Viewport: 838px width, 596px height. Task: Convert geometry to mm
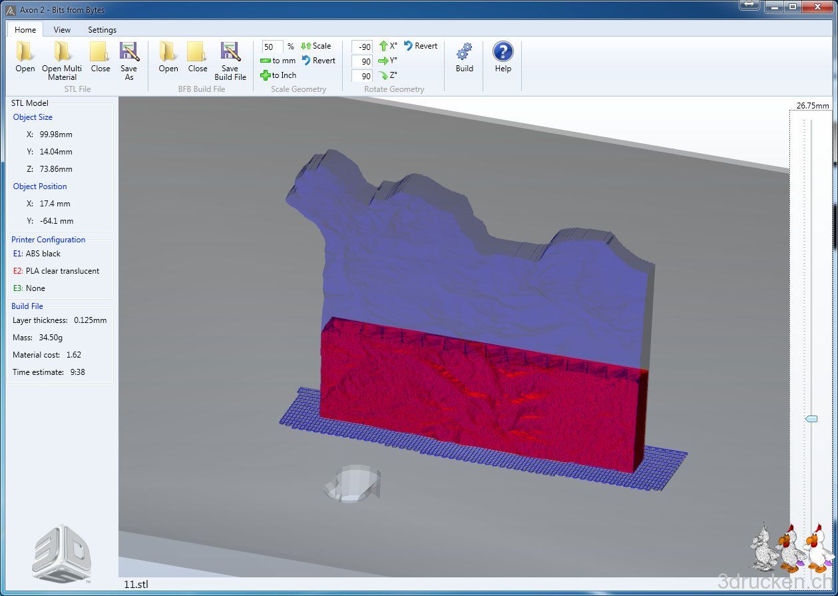click(278, 61)
